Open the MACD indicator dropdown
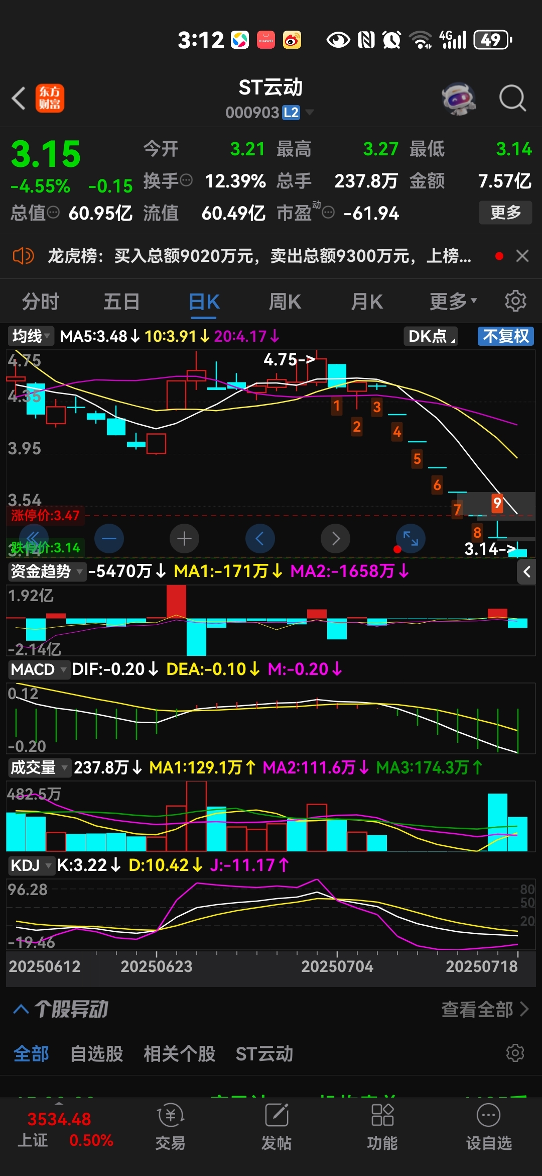The height and width of the screenshot is (1176, 542). 39,669
